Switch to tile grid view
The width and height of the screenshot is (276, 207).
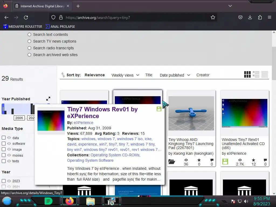pyautogui.click(x=247, y=74)
